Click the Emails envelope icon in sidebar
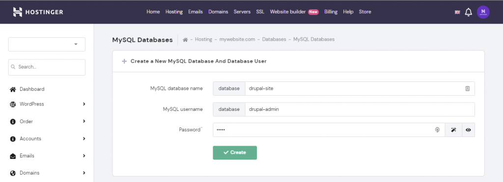This screenshot has width=503, height=182. point(13,156)
